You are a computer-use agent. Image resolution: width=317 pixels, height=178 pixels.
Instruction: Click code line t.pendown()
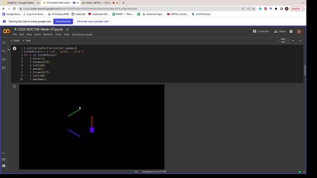38,79
